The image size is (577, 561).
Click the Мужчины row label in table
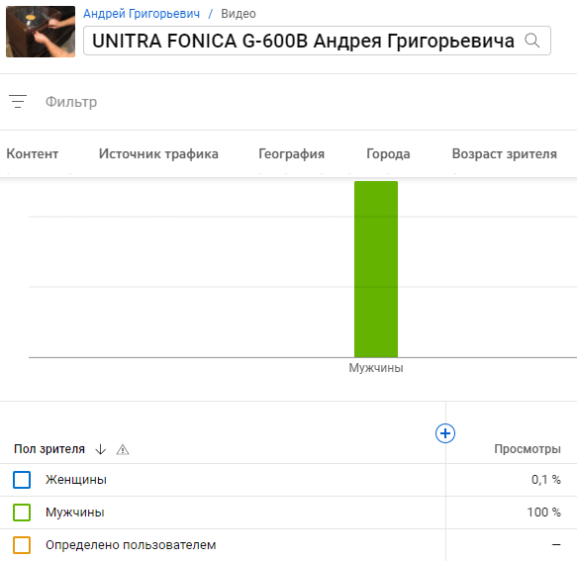pyautogui.click(x=75, y=513)
